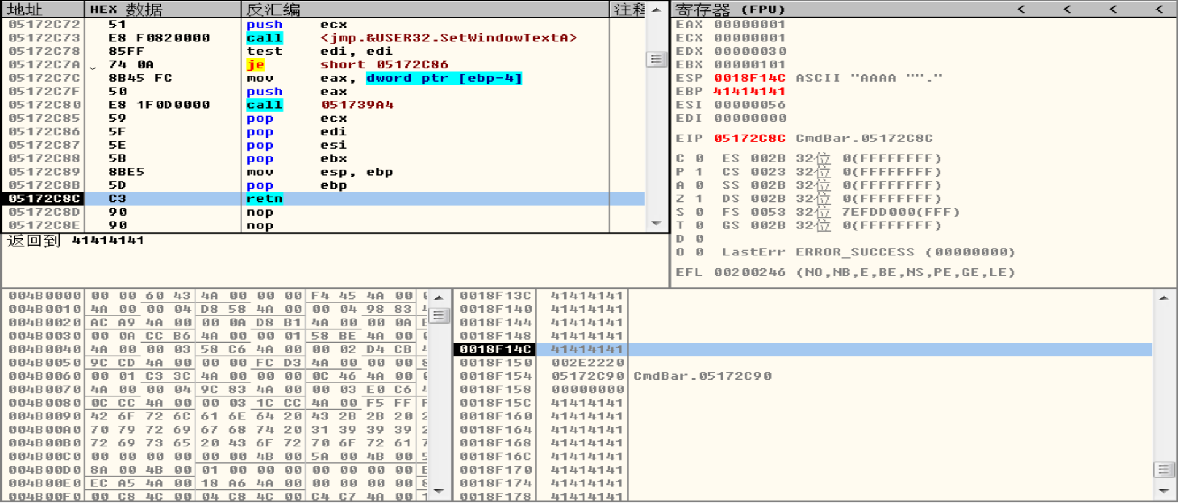Viewport: 1178px width, 503px height.
Task: Click the disassembly pane scrollbar thumb
Action: [x=656, y=59]
